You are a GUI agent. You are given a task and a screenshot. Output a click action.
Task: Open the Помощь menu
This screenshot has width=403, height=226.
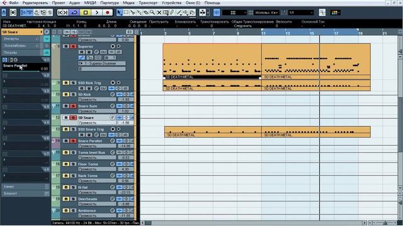[212, 3]
